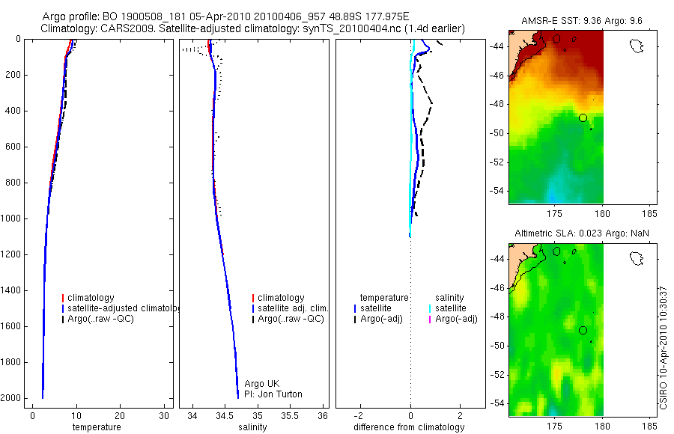Click the depth tick label '1000'
Image resolution: width=674 pixels, height=434 pixels.
pyautogui.click(x=11, y=218)
